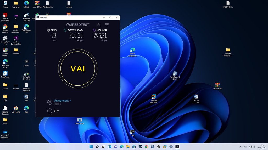Viewport: 268px width, 150px height.
Task: Click the connection icon beside Sky
Action: [x=49, y=111]
